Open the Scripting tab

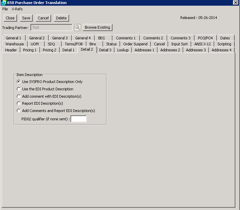click(224, 44)
